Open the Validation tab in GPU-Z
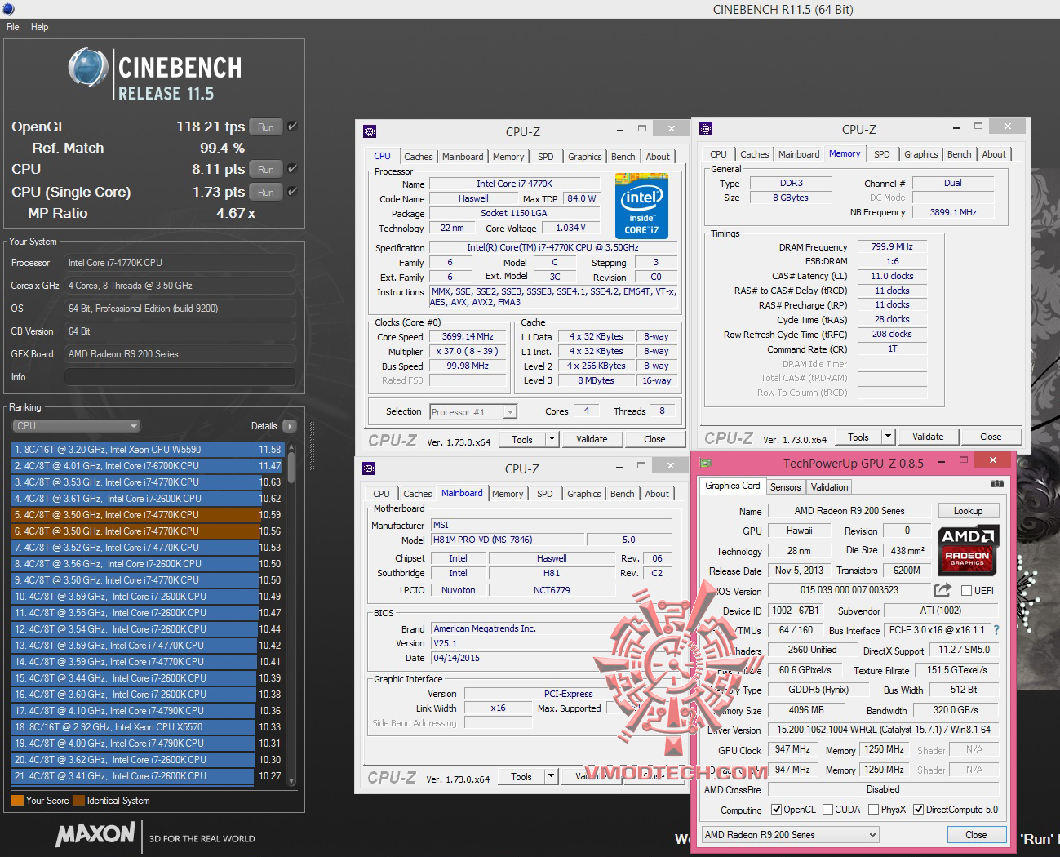 pos(829,487)
